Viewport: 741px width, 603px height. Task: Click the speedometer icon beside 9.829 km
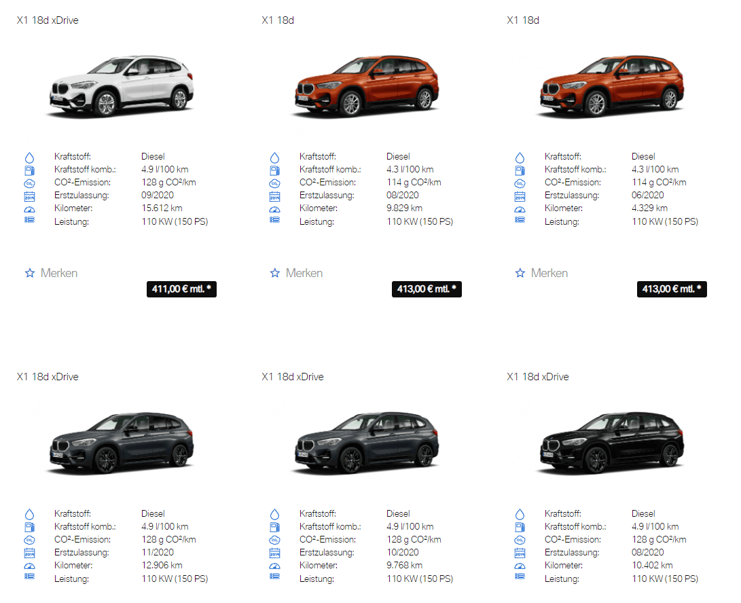(274, 209)
